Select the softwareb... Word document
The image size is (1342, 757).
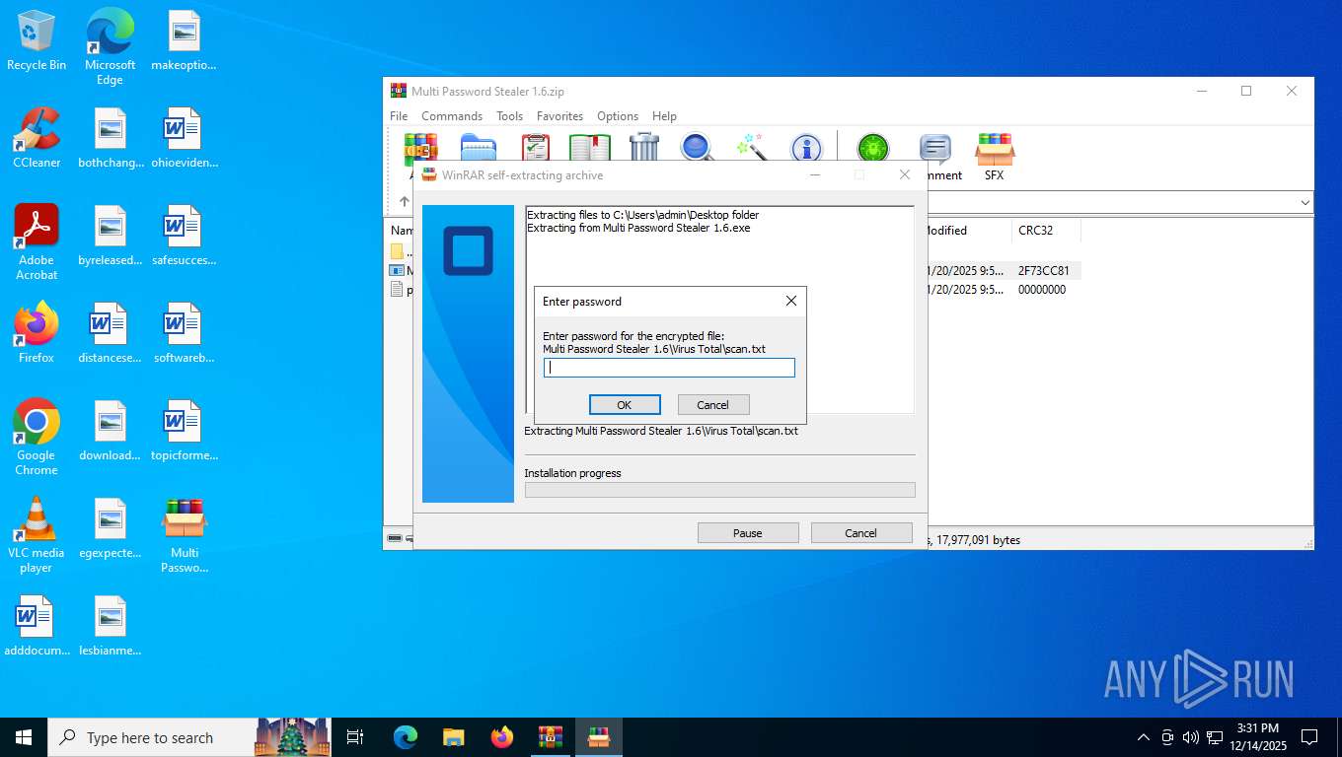pyautogui.click(x=184, y=332)
